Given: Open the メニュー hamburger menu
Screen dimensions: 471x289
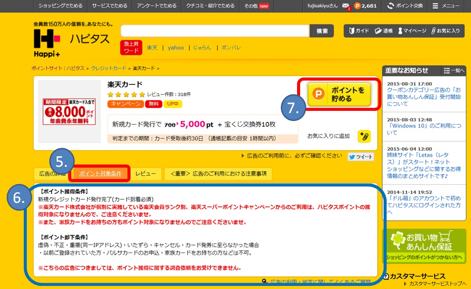Looking at the screenshot, I should (x=446, y=6).
